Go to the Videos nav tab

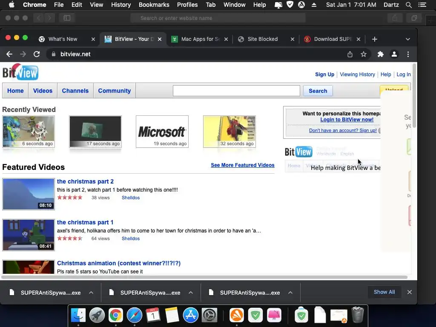[43, 91]
